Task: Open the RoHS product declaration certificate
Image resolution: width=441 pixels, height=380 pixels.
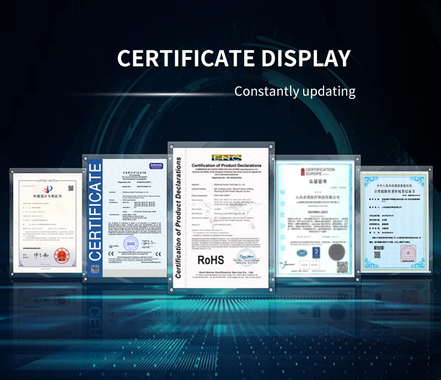Action: [x=221, y=218]
